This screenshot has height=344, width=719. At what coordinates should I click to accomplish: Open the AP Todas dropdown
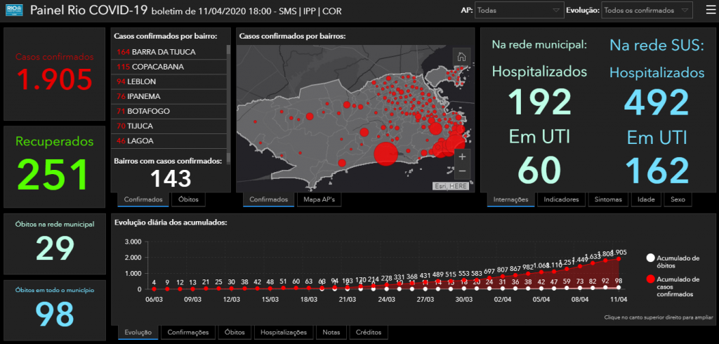519,11
